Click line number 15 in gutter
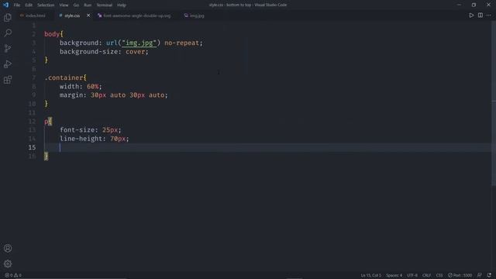496x279 pixels. click(32, 147)
